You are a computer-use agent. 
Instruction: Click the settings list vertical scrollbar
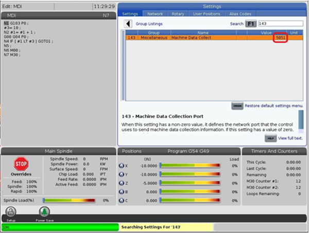pyautogui.click(x=123, y=65)
